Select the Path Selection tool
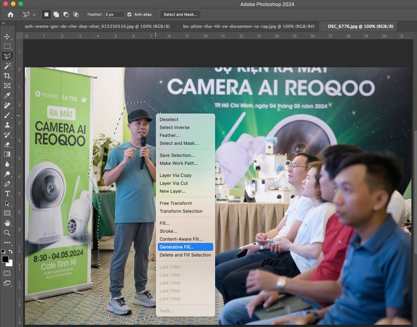The height and width of the screenshot is (327, 417). click(x=7, y=204)
